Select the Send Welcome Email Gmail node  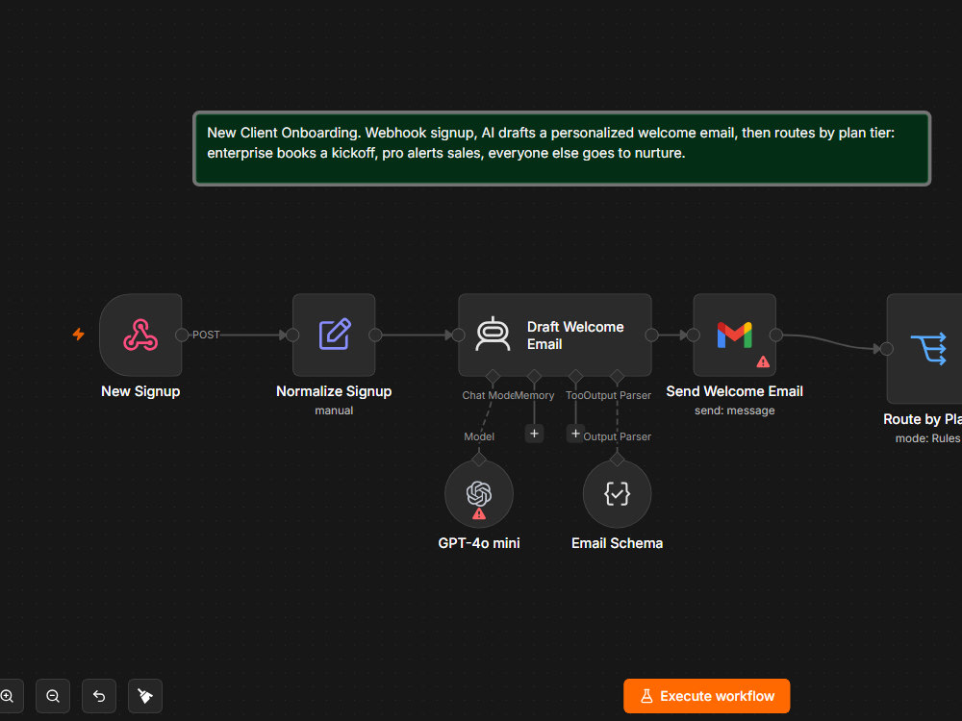pos(734,335)
